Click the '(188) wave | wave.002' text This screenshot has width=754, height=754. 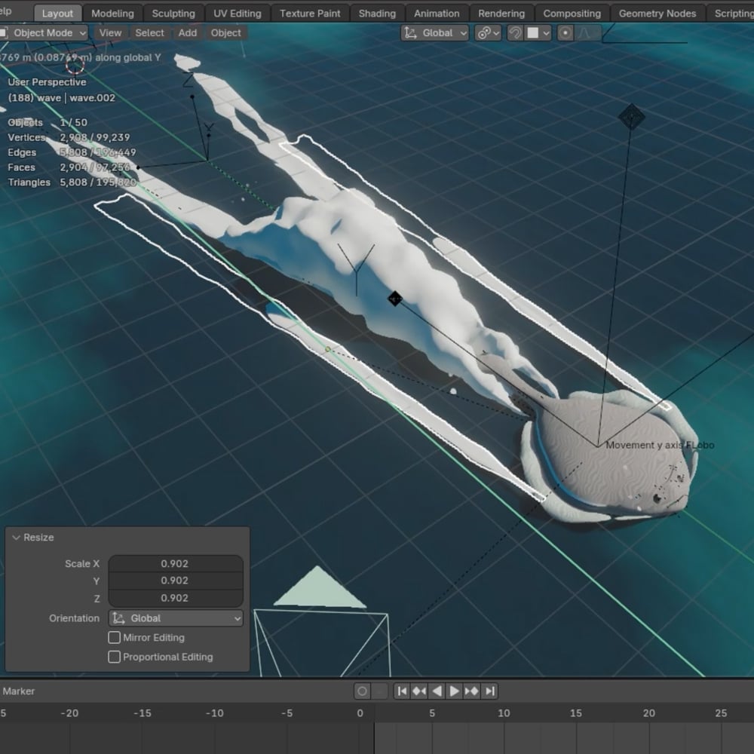pos(62,98)
